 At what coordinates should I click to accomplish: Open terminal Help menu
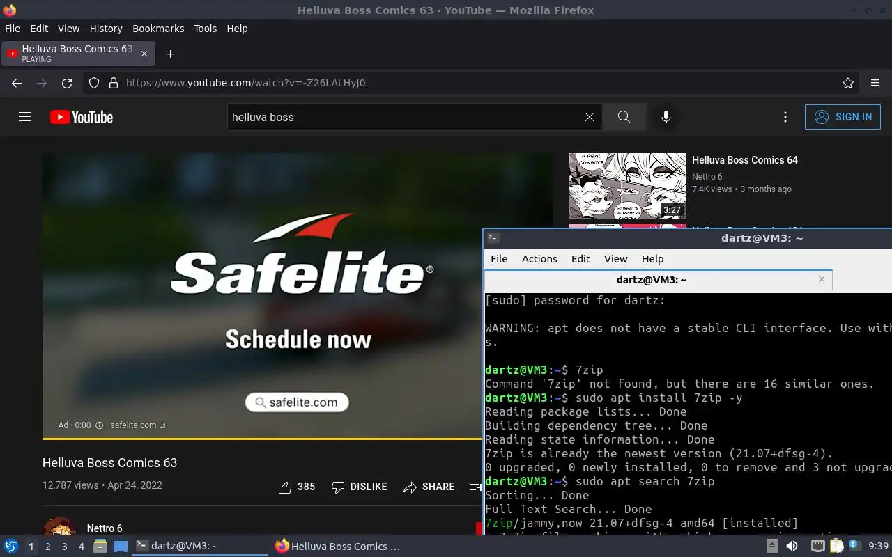pos(652,259)
